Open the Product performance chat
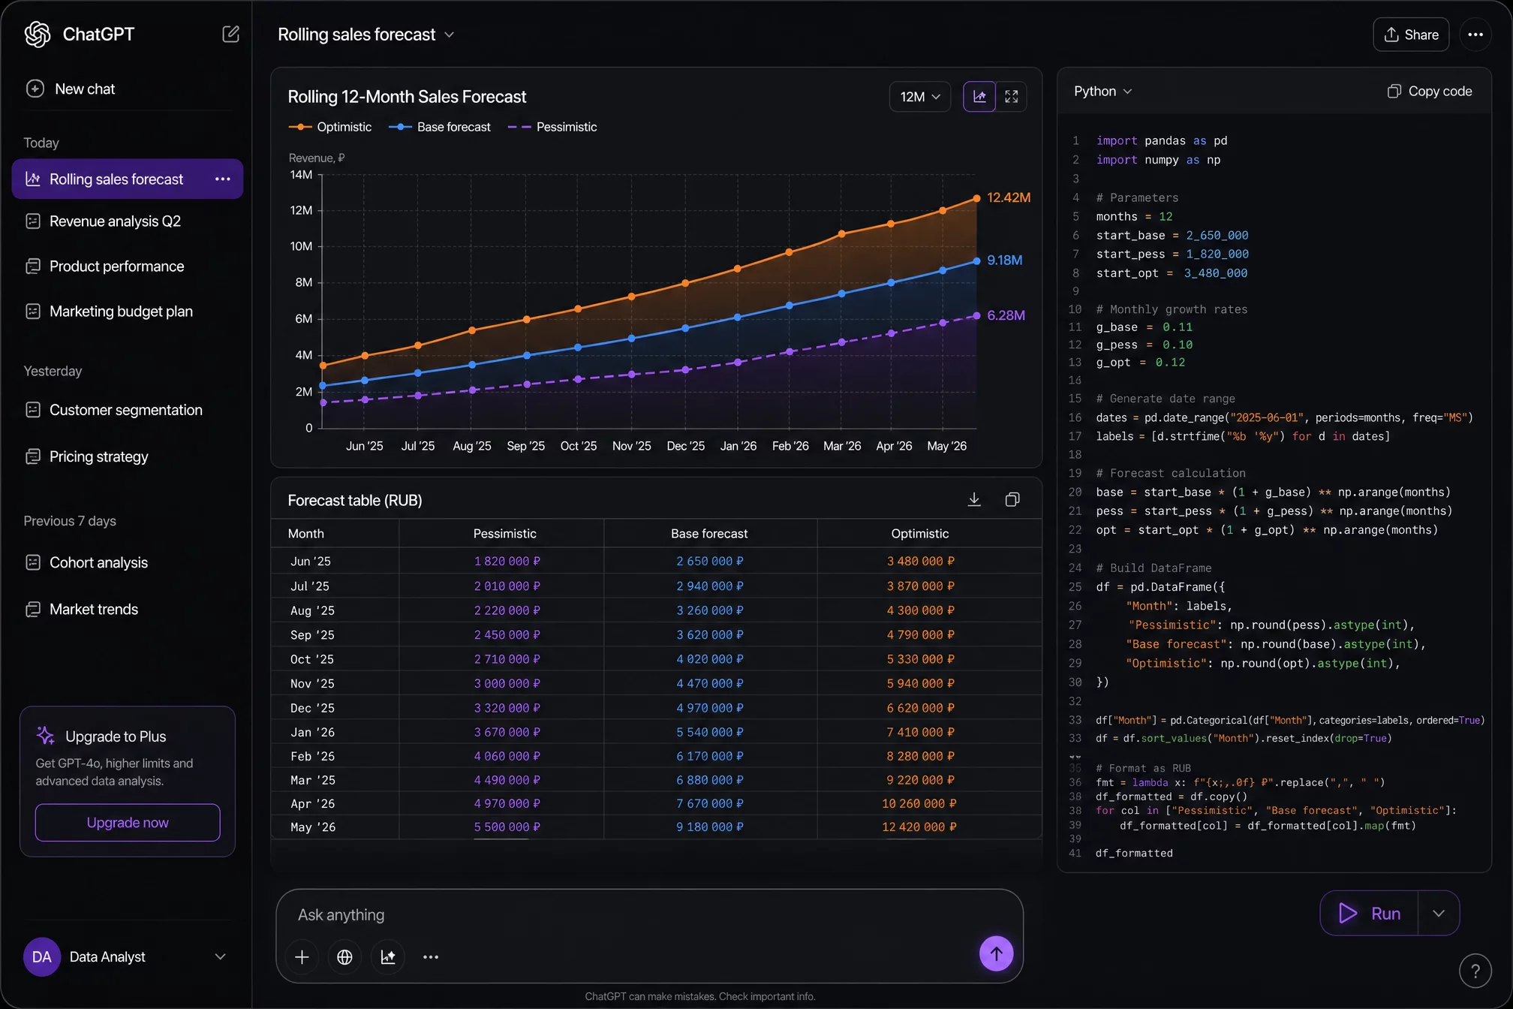1513x1009 pixels. pyautogui.click(x=128, y=267)
